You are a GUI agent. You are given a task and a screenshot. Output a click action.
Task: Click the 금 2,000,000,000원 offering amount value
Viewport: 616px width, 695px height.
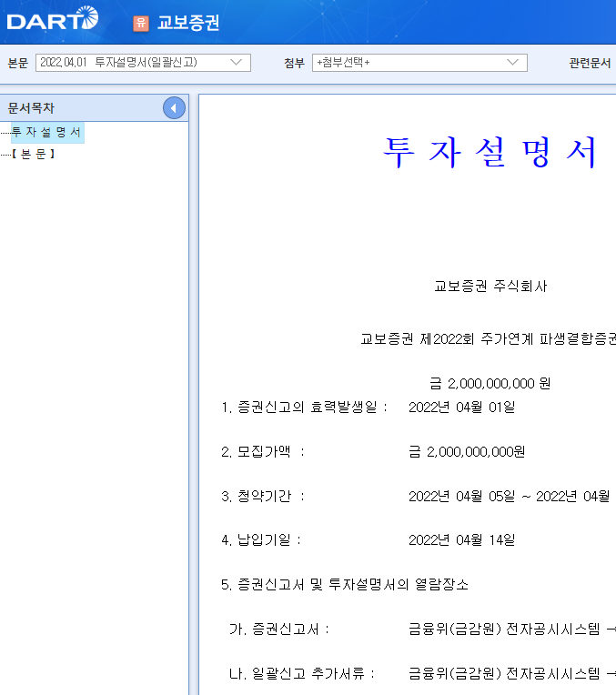pyautogui.click(x=467, y=452)
